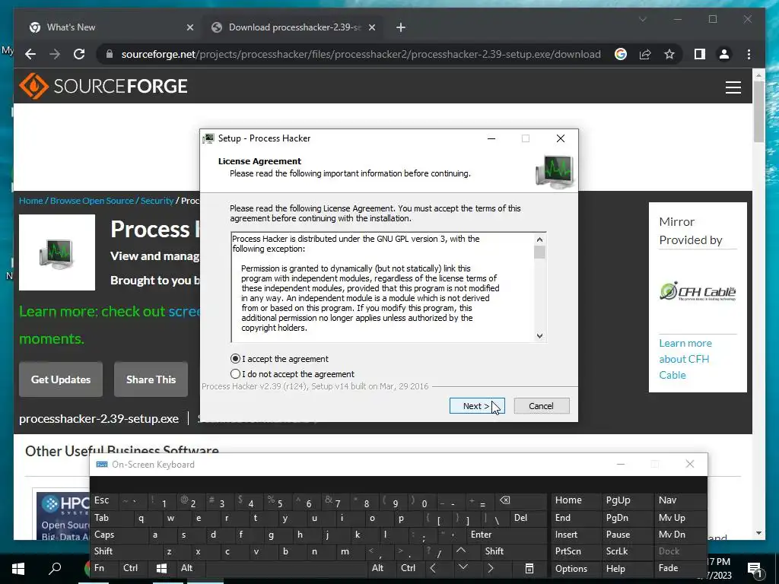
Task: Click Esc on On-Screen Keyboard
Action: 103,500
